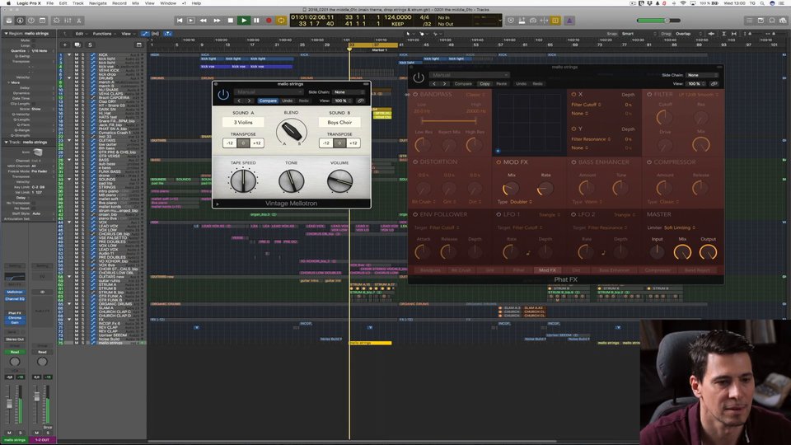The image size is (791, 445).
Task: Open the Snap mode Smart dropdown
Action: point(638,34)
